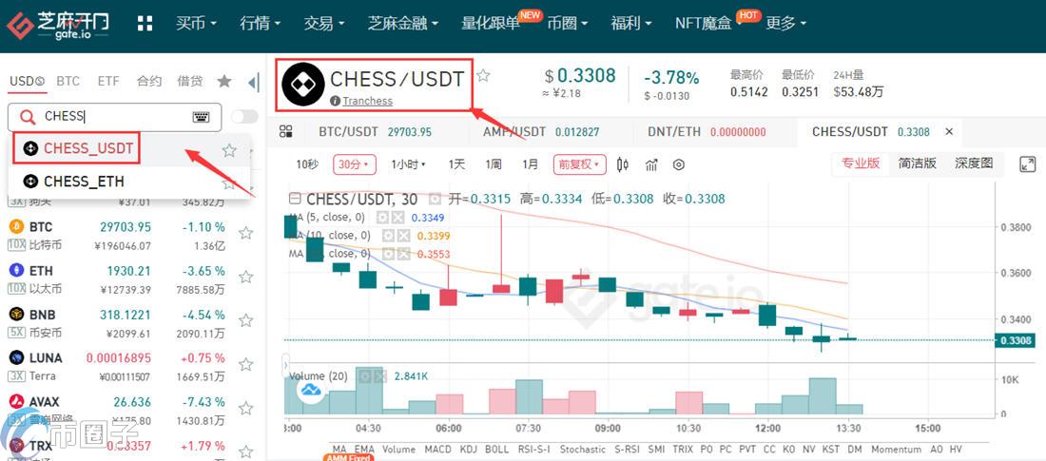This screenshot has width=1046, height=461.
Task: Switch to the 借贷 tab
Action: (190, 82)
